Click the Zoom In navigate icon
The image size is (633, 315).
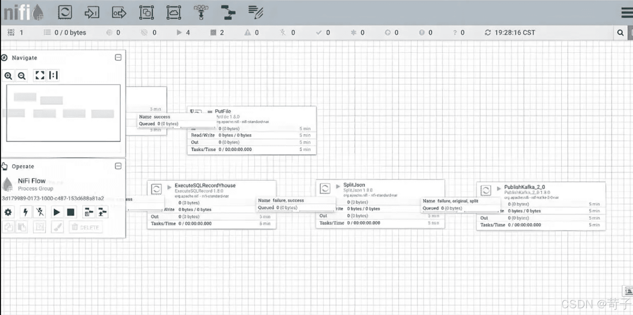[8, 75]
